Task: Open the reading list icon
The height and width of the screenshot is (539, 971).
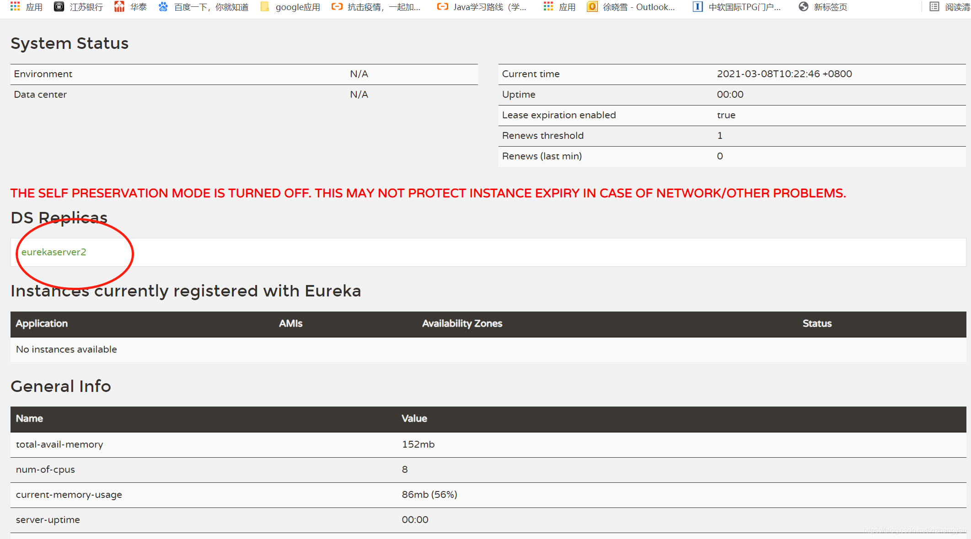Action: (934, 6)
